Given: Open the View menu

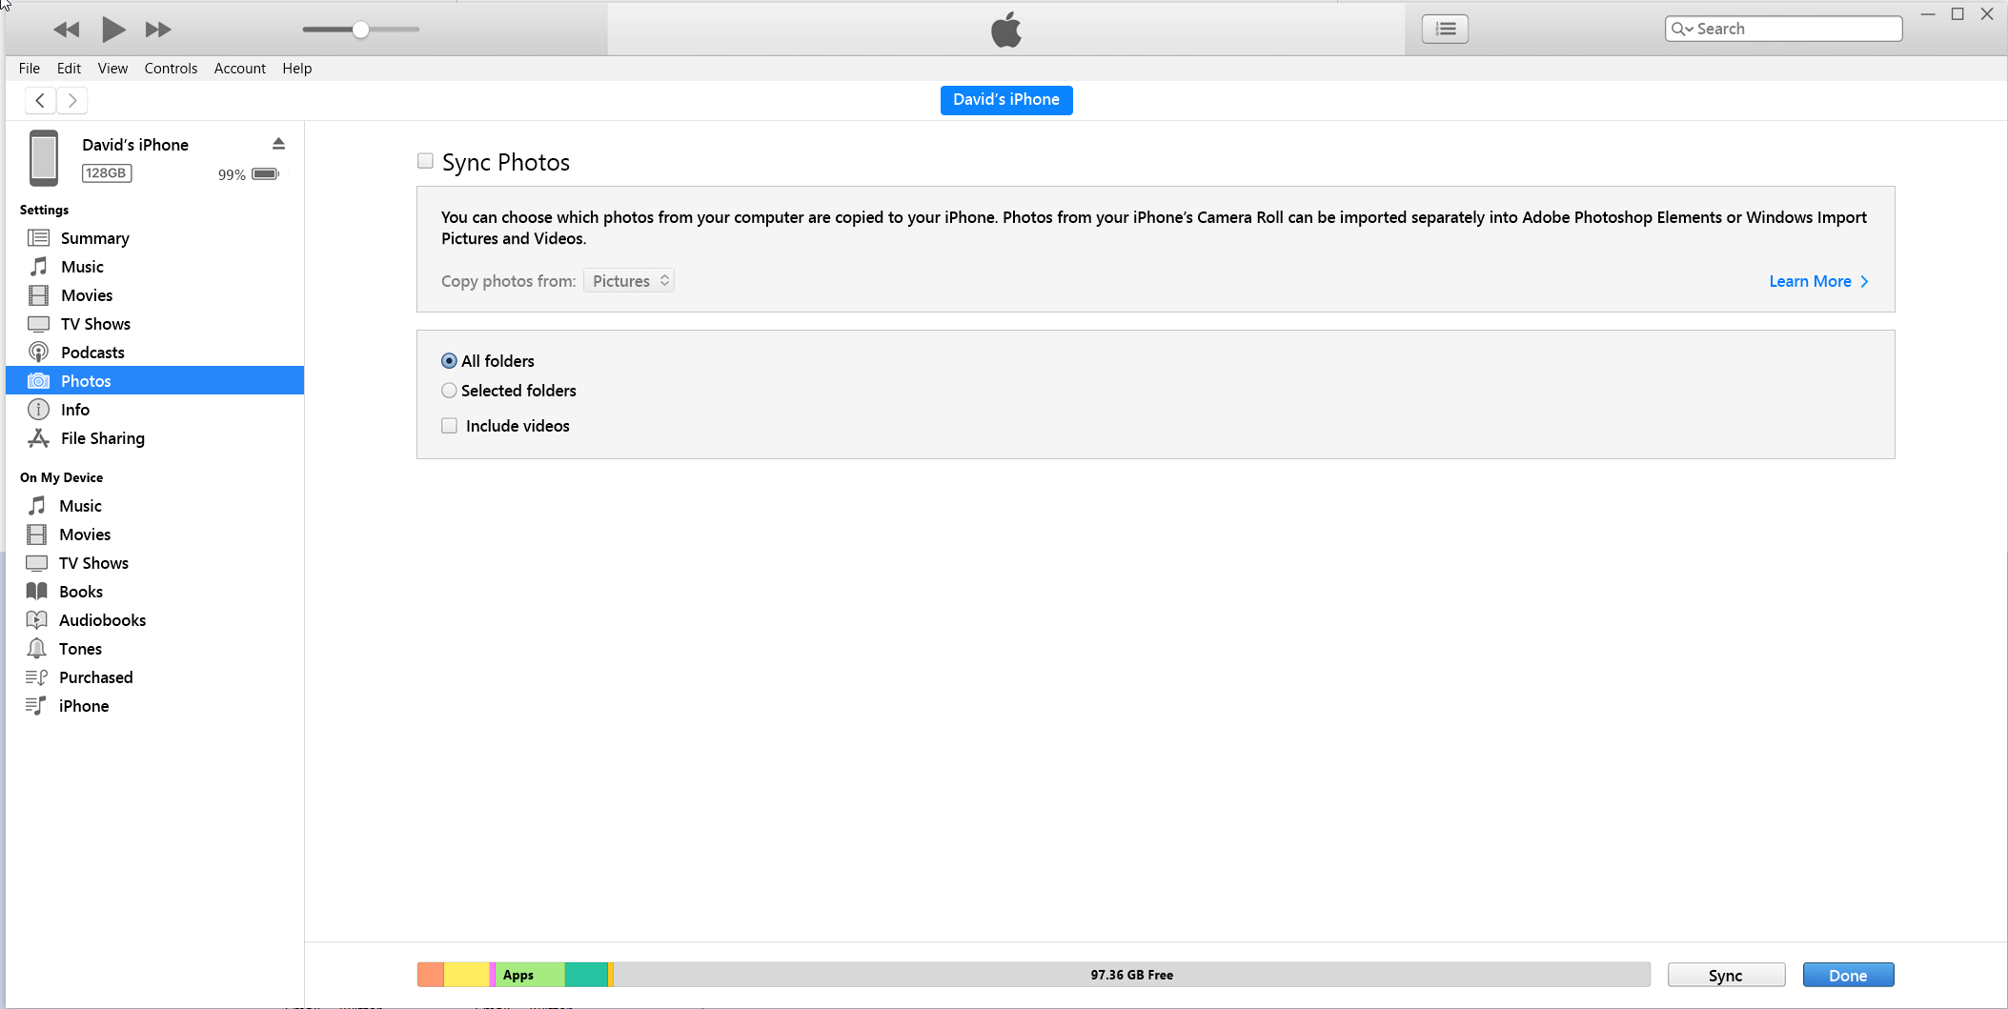Looking at the screenshot, I should tap(112, 69).
